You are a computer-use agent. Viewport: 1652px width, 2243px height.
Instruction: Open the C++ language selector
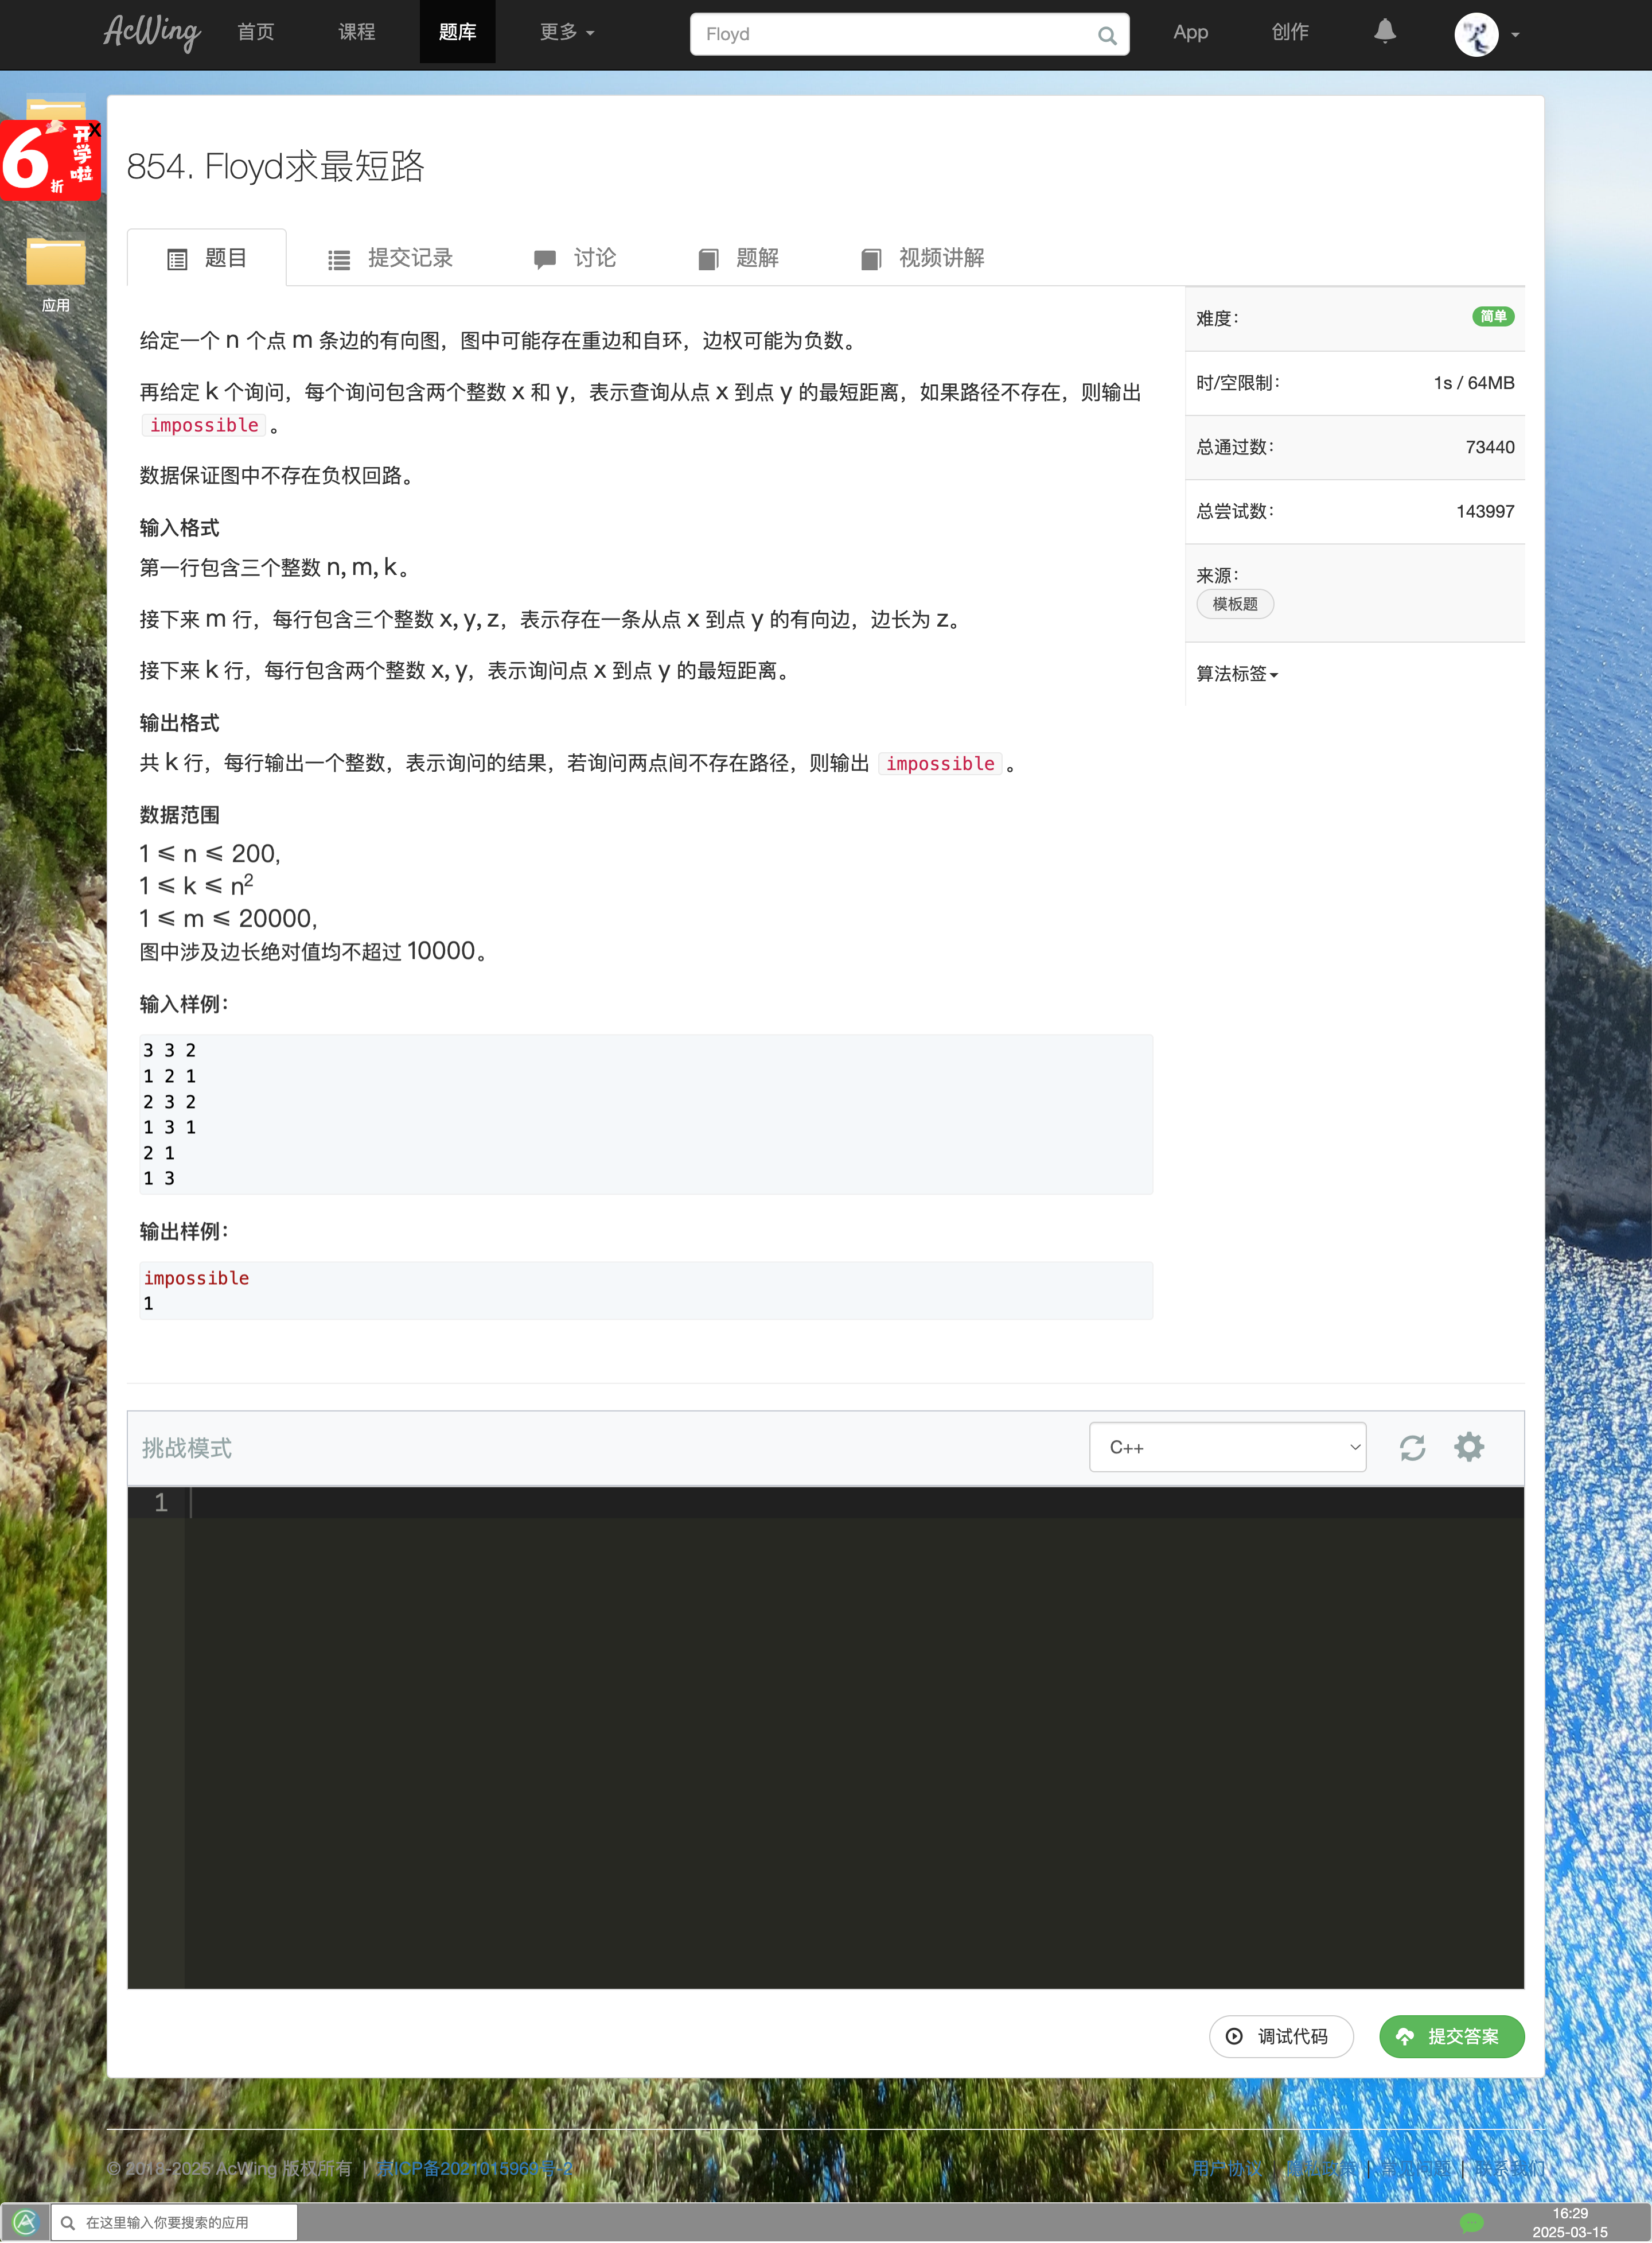1227,1447
